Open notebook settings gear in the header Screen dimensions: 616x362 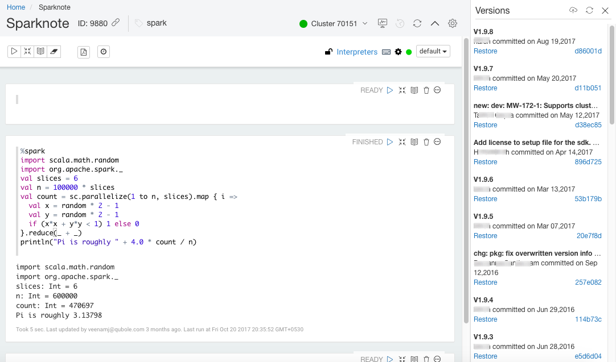tap(453, 23)
